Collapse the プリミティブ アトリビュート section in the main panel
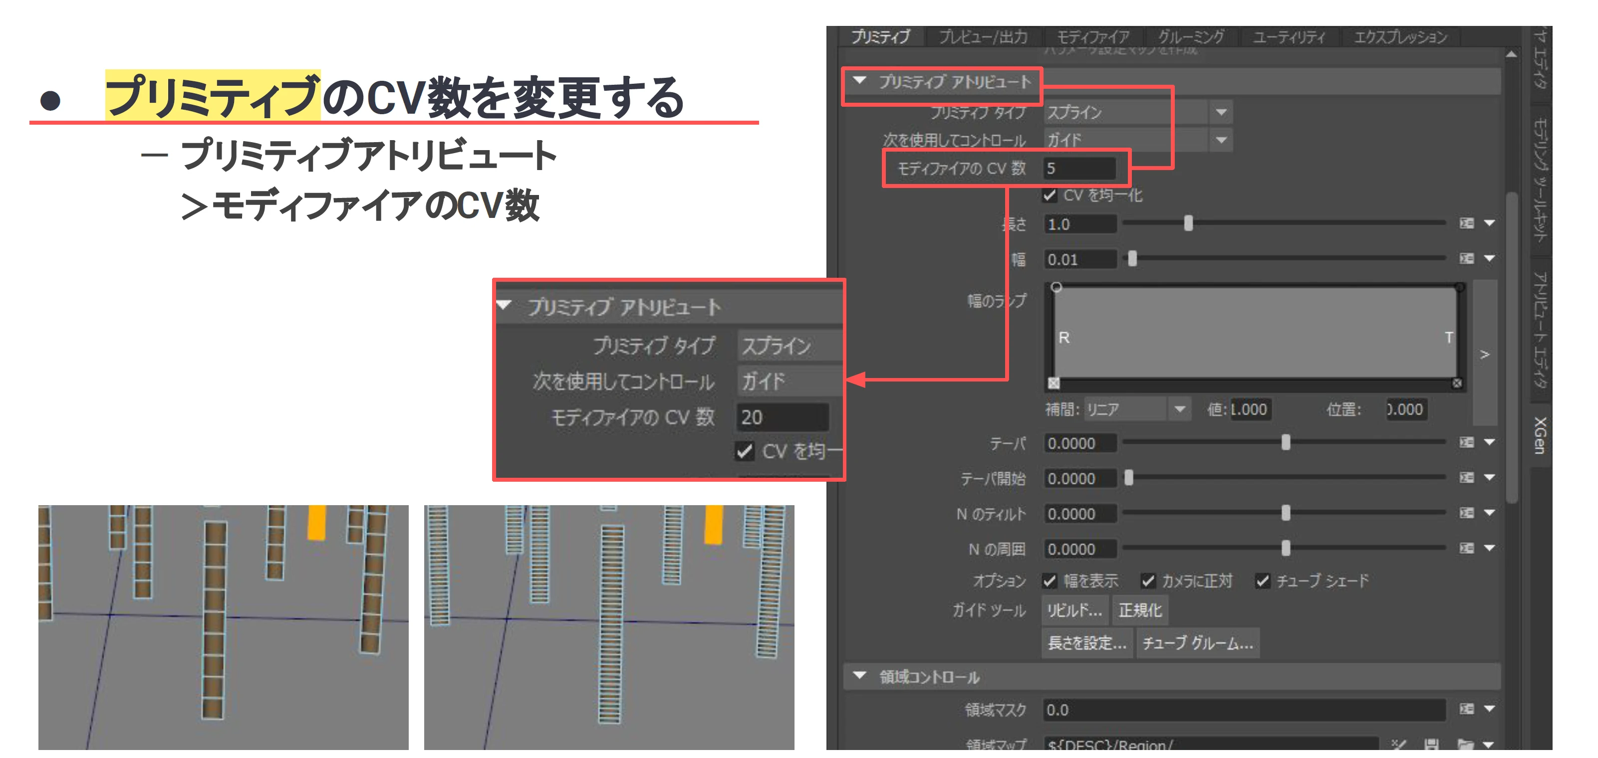Image resolution: width=1598 pixels, height=758 pixels. [x=860, y=81]
